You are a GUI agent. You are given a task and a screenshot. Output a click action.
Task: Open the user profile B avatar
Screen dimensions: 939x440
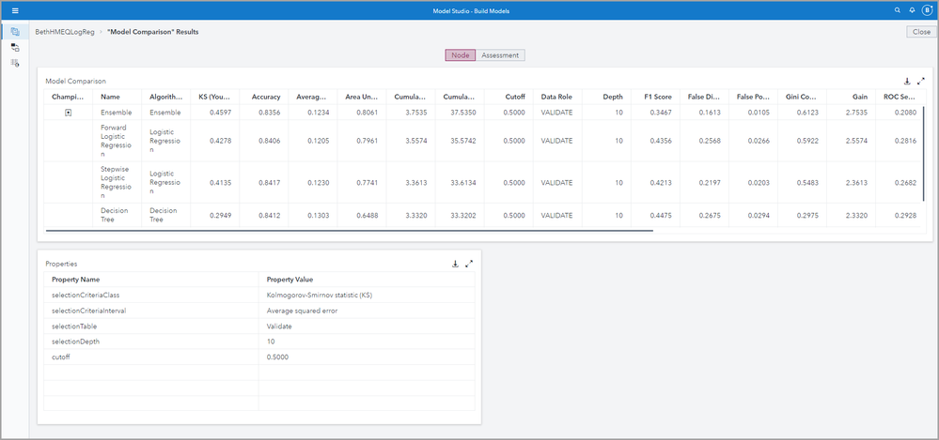(x=927, y=10)
